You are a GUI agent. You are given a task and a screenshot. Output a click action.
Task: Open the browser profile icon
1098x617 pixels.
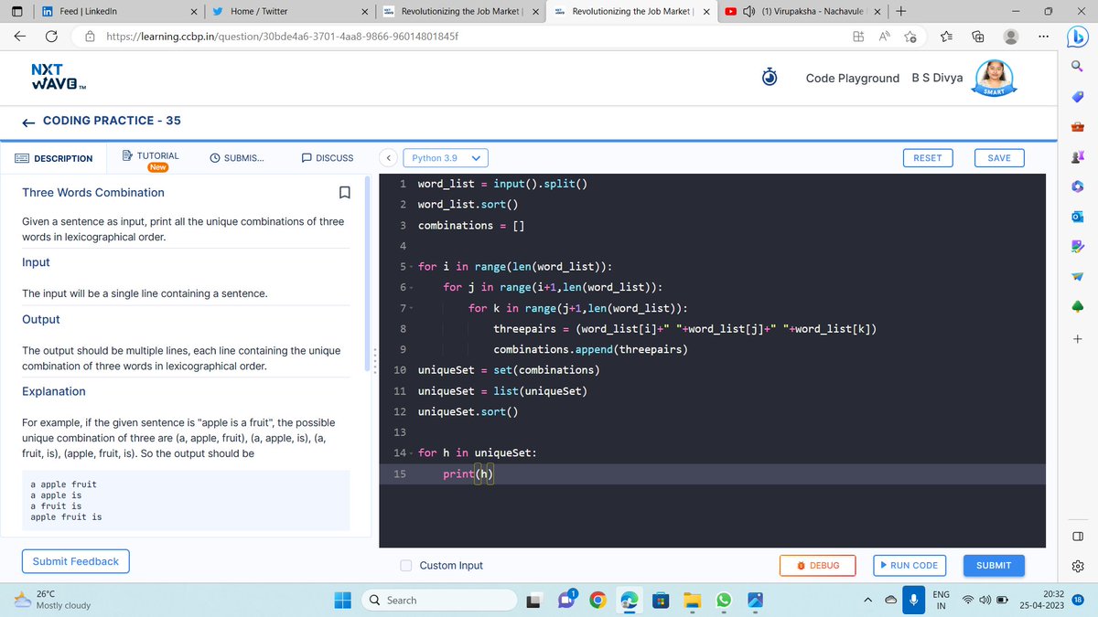point(1011,37)
